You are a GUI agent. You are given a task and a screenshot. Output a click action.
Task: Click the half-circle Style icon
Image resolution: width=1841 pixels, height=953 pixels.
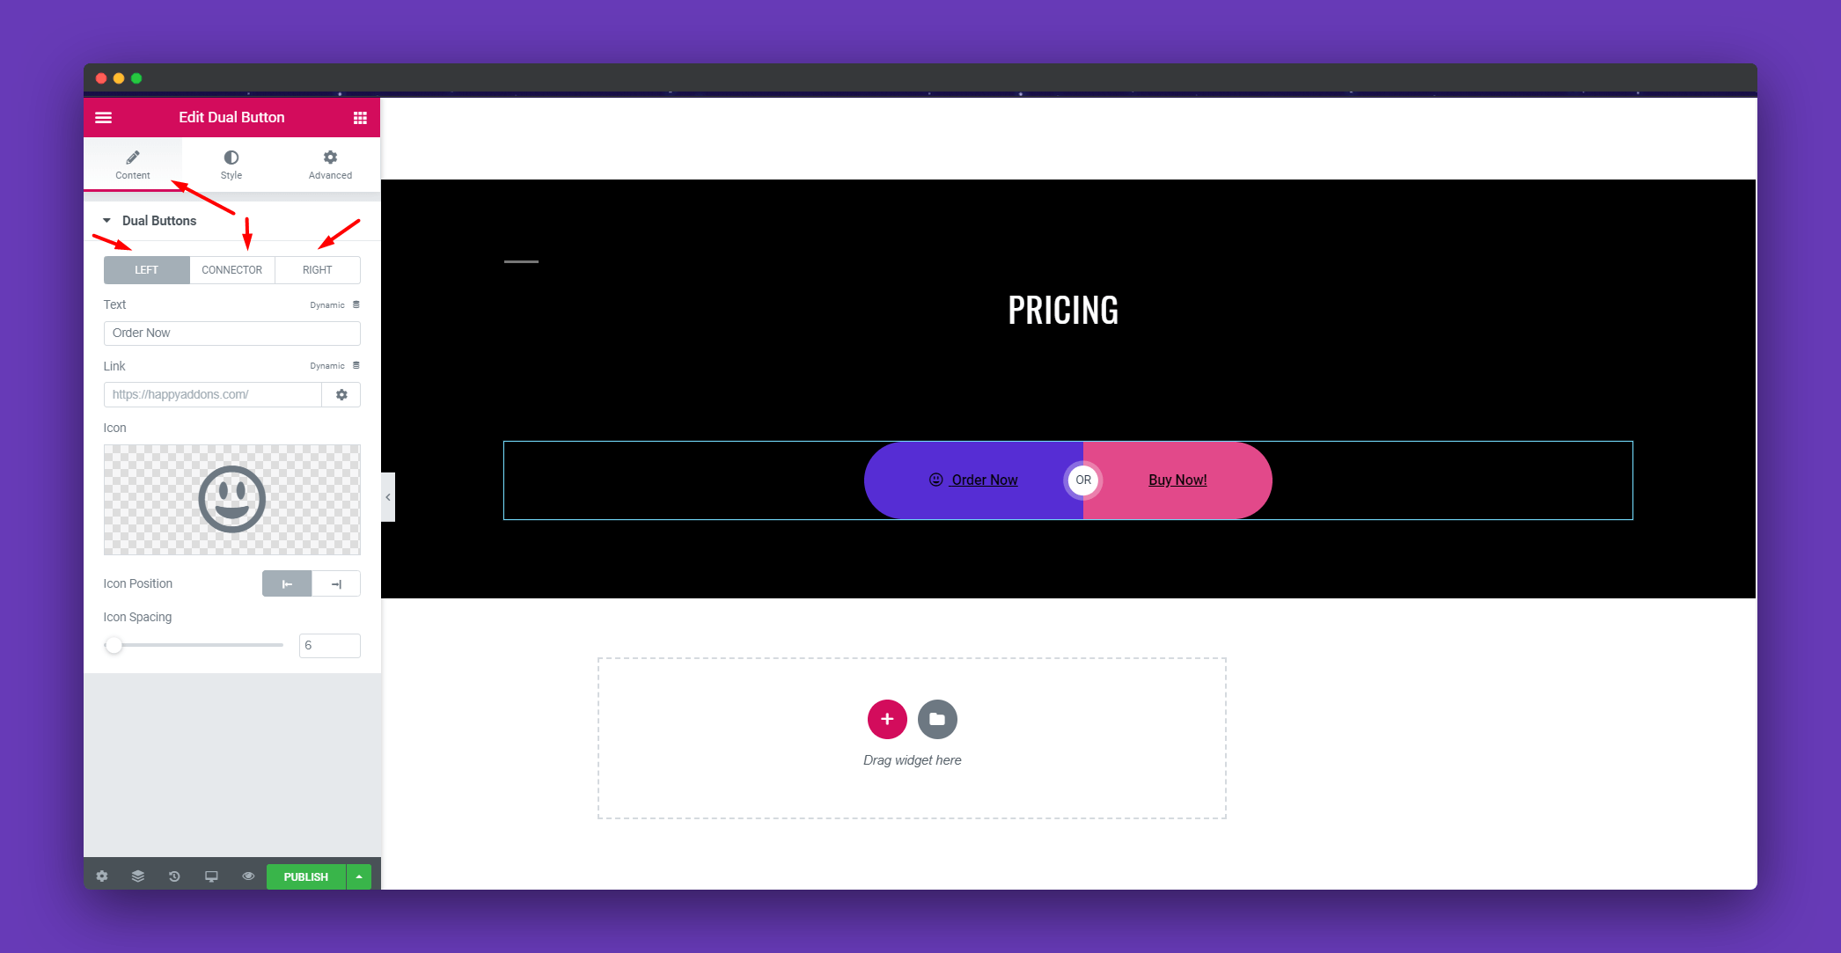pos(231,157)
